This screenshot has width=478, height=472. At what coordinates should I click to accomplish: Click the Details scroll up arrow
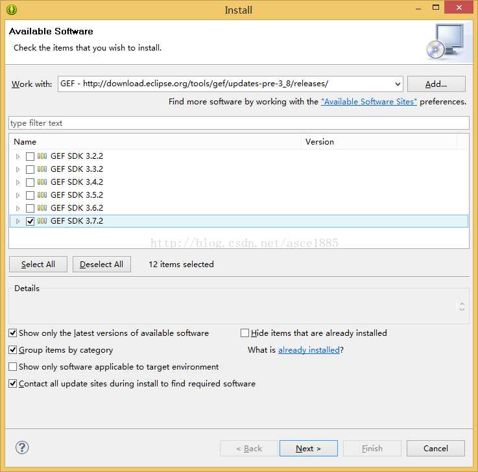[462, 303]
